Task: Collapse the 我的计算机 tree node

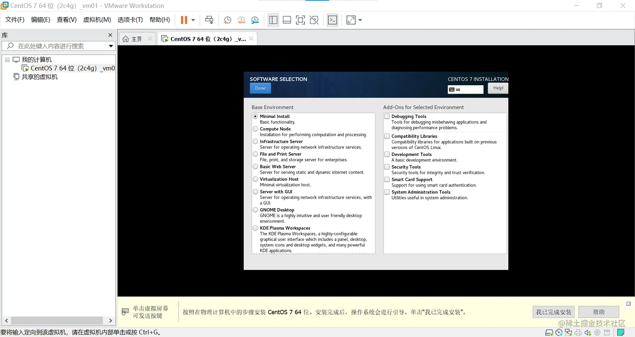Action: pos(7,60)
